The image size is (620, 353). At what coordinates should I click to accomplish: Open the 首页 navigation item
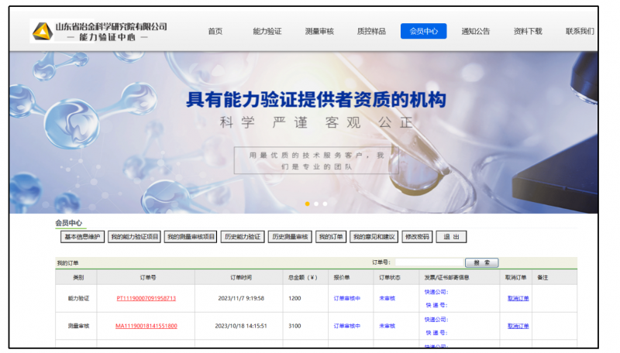215,32
